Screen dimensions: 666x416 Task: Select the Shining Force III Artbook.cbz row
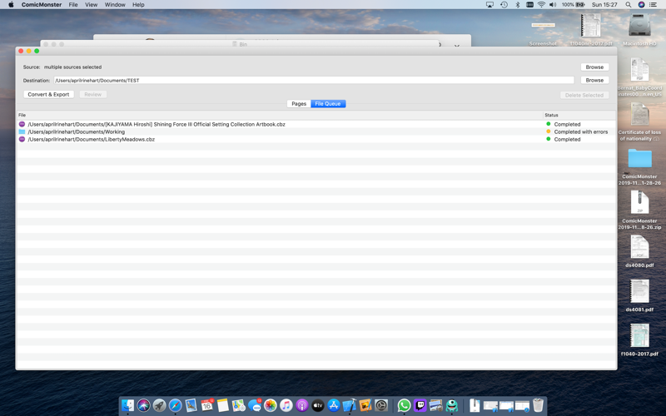click(x=316, y=124)
